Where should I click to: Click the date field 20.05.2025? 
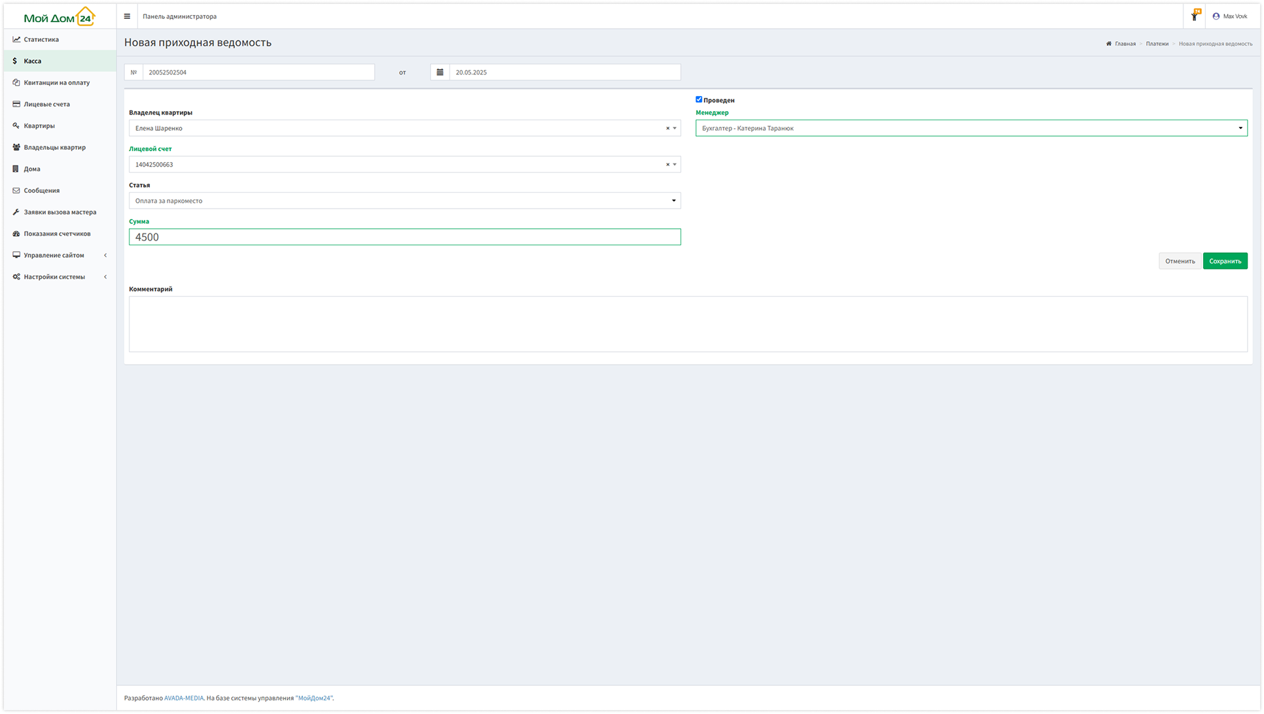[x=565, y=72]
